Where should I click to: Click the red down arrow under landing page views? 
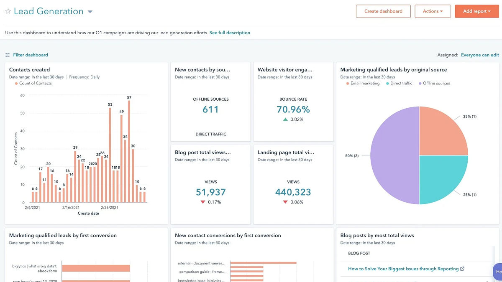(285, 202)
